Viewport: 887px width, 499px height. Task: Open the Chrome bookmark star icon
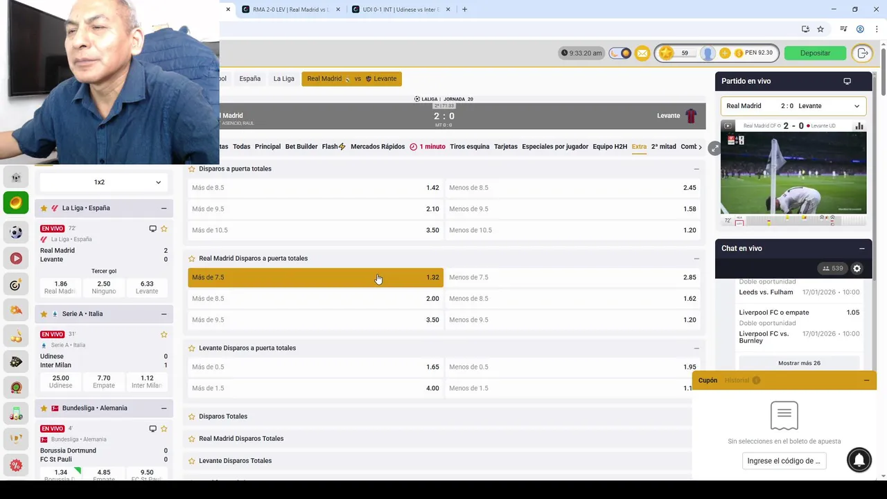(820, 29)
